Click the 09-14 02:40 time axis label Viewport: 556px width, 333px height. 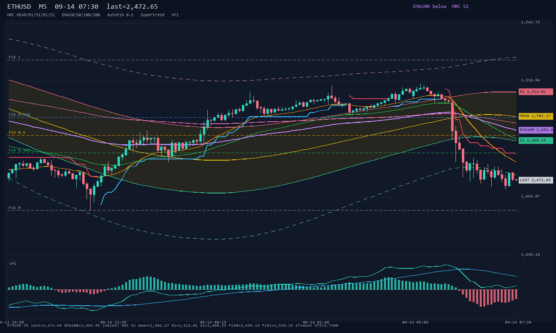[316, 322]
